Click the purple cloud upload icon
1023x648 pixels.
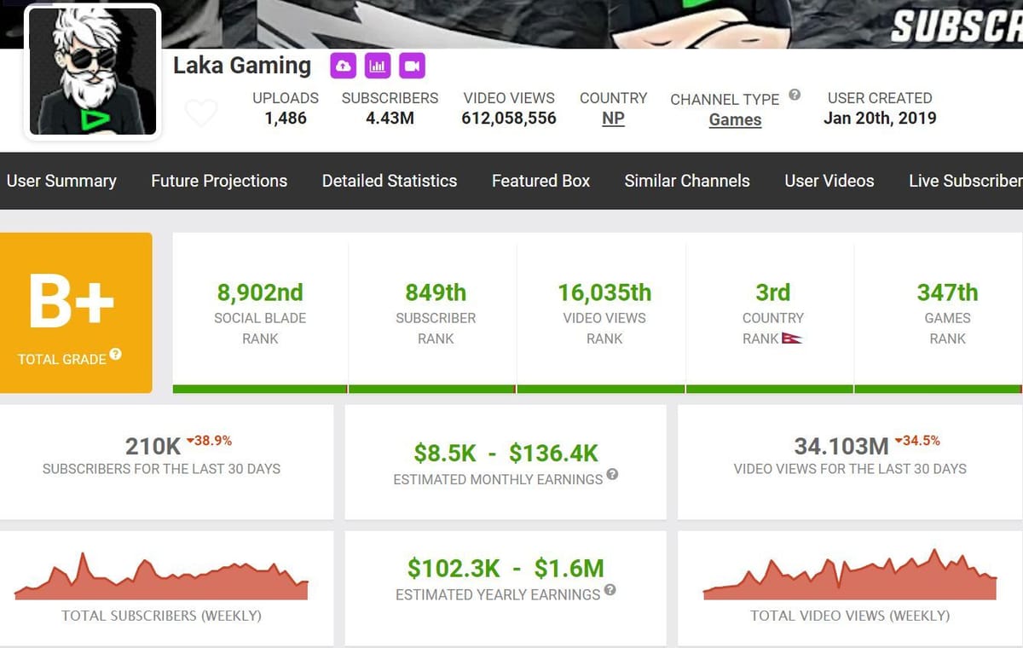[343, 65]
